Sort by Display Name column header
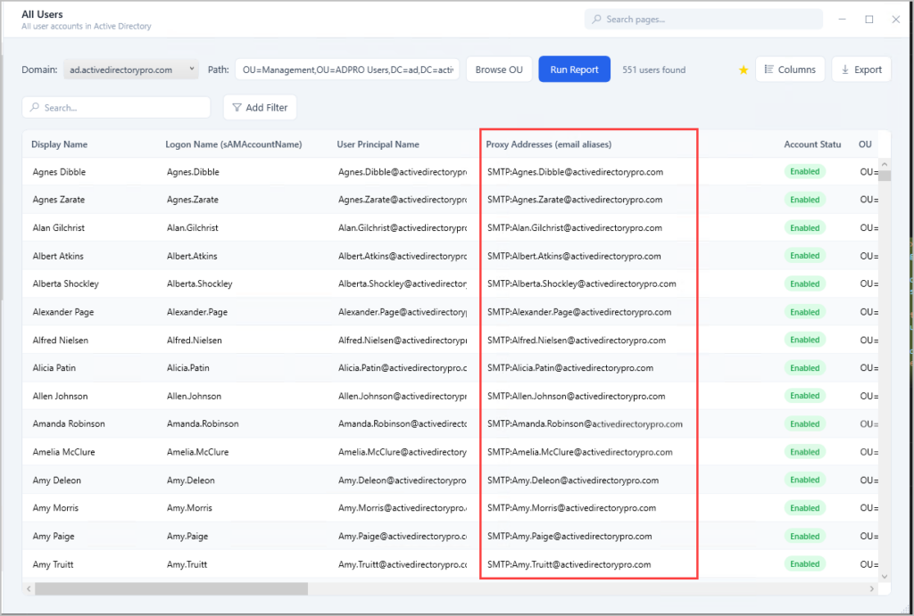914x616 pixels. tap(60, 144)
